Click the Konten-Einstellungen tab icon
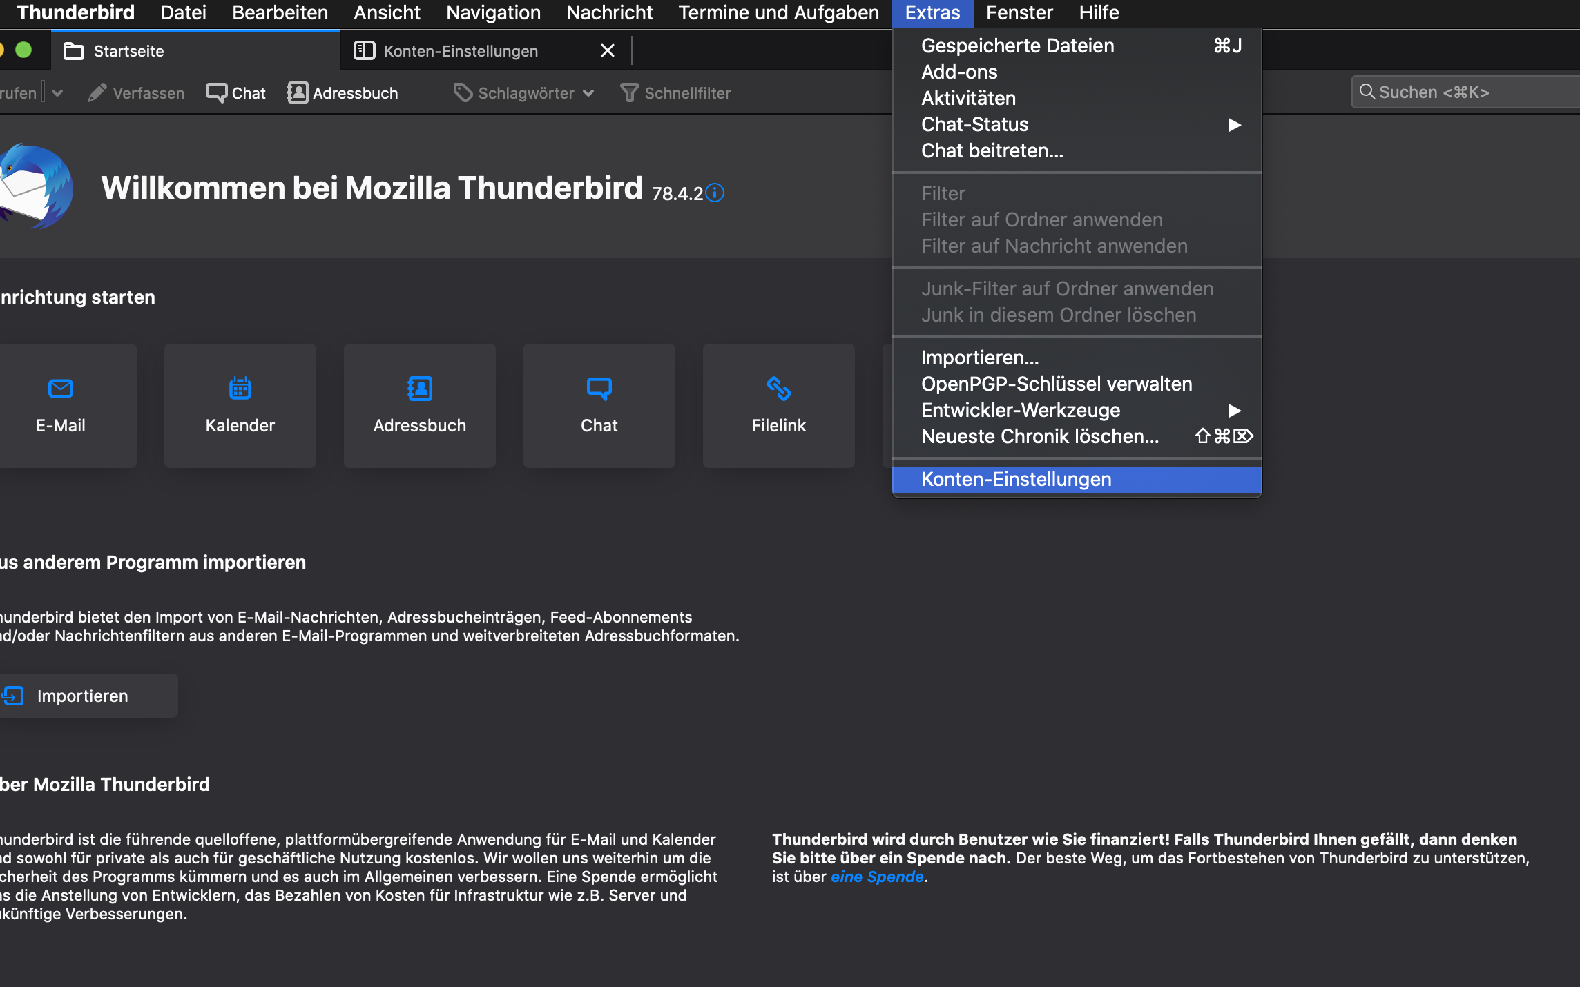 pyautogui.click(x=364, y=50)
